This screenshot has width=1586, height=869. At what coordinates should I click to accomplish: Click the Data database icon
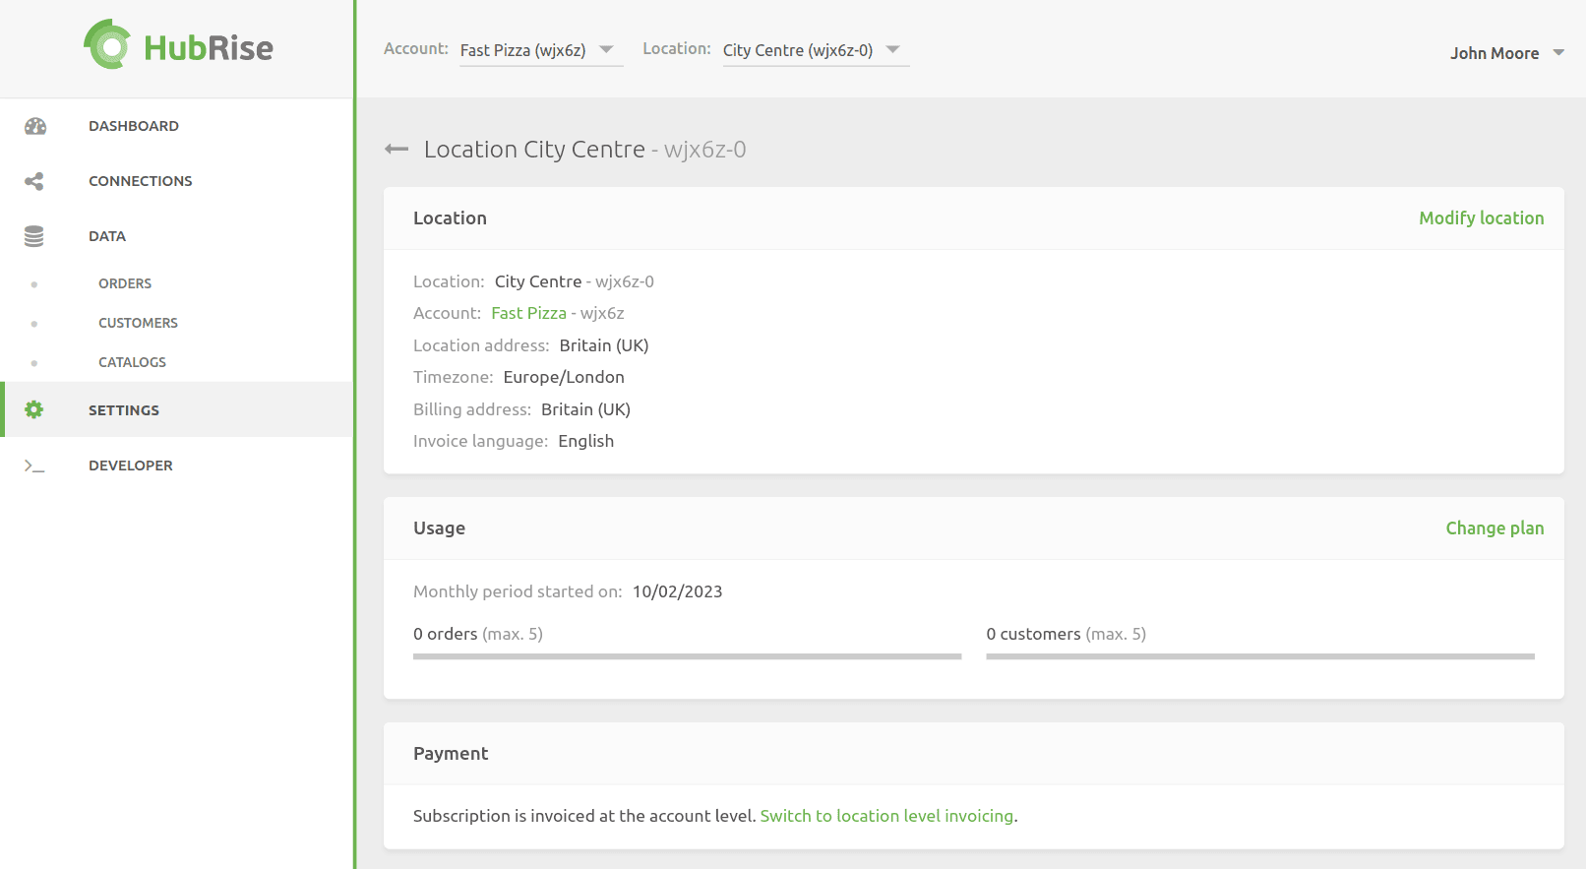[34, 236]
